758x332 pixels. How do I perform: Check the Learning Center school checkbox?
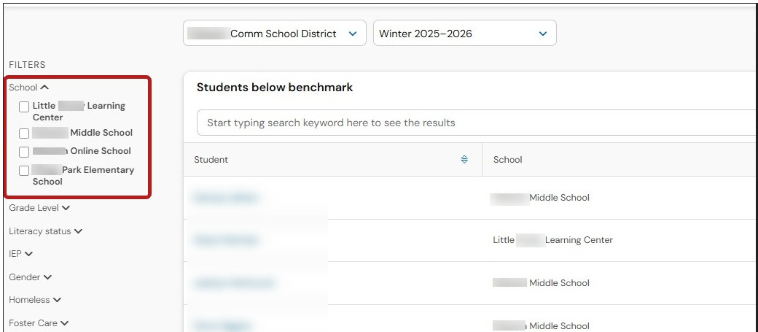pos(24,107)
